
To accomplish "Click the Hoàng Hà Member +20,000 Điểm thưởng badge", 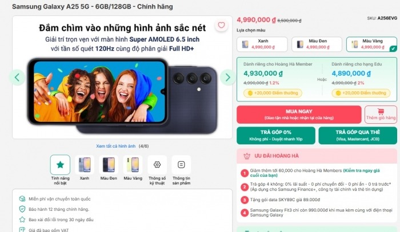I will click(273, 93).
